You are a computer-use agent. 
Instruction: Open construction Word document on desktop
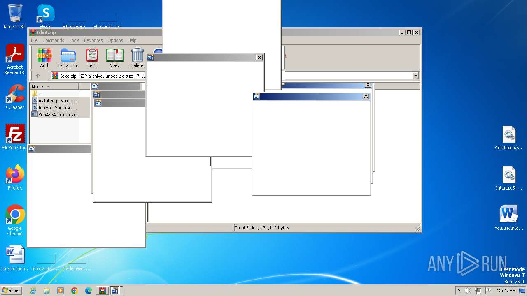(x=15, y=259)
